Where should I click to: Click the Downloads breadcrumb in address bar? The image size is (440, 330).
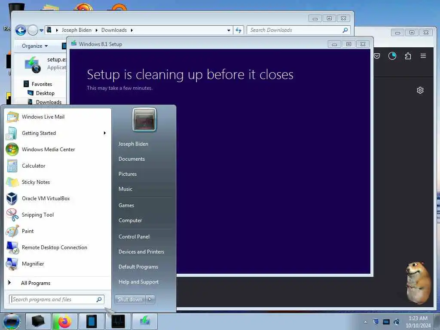coord(114,30)
